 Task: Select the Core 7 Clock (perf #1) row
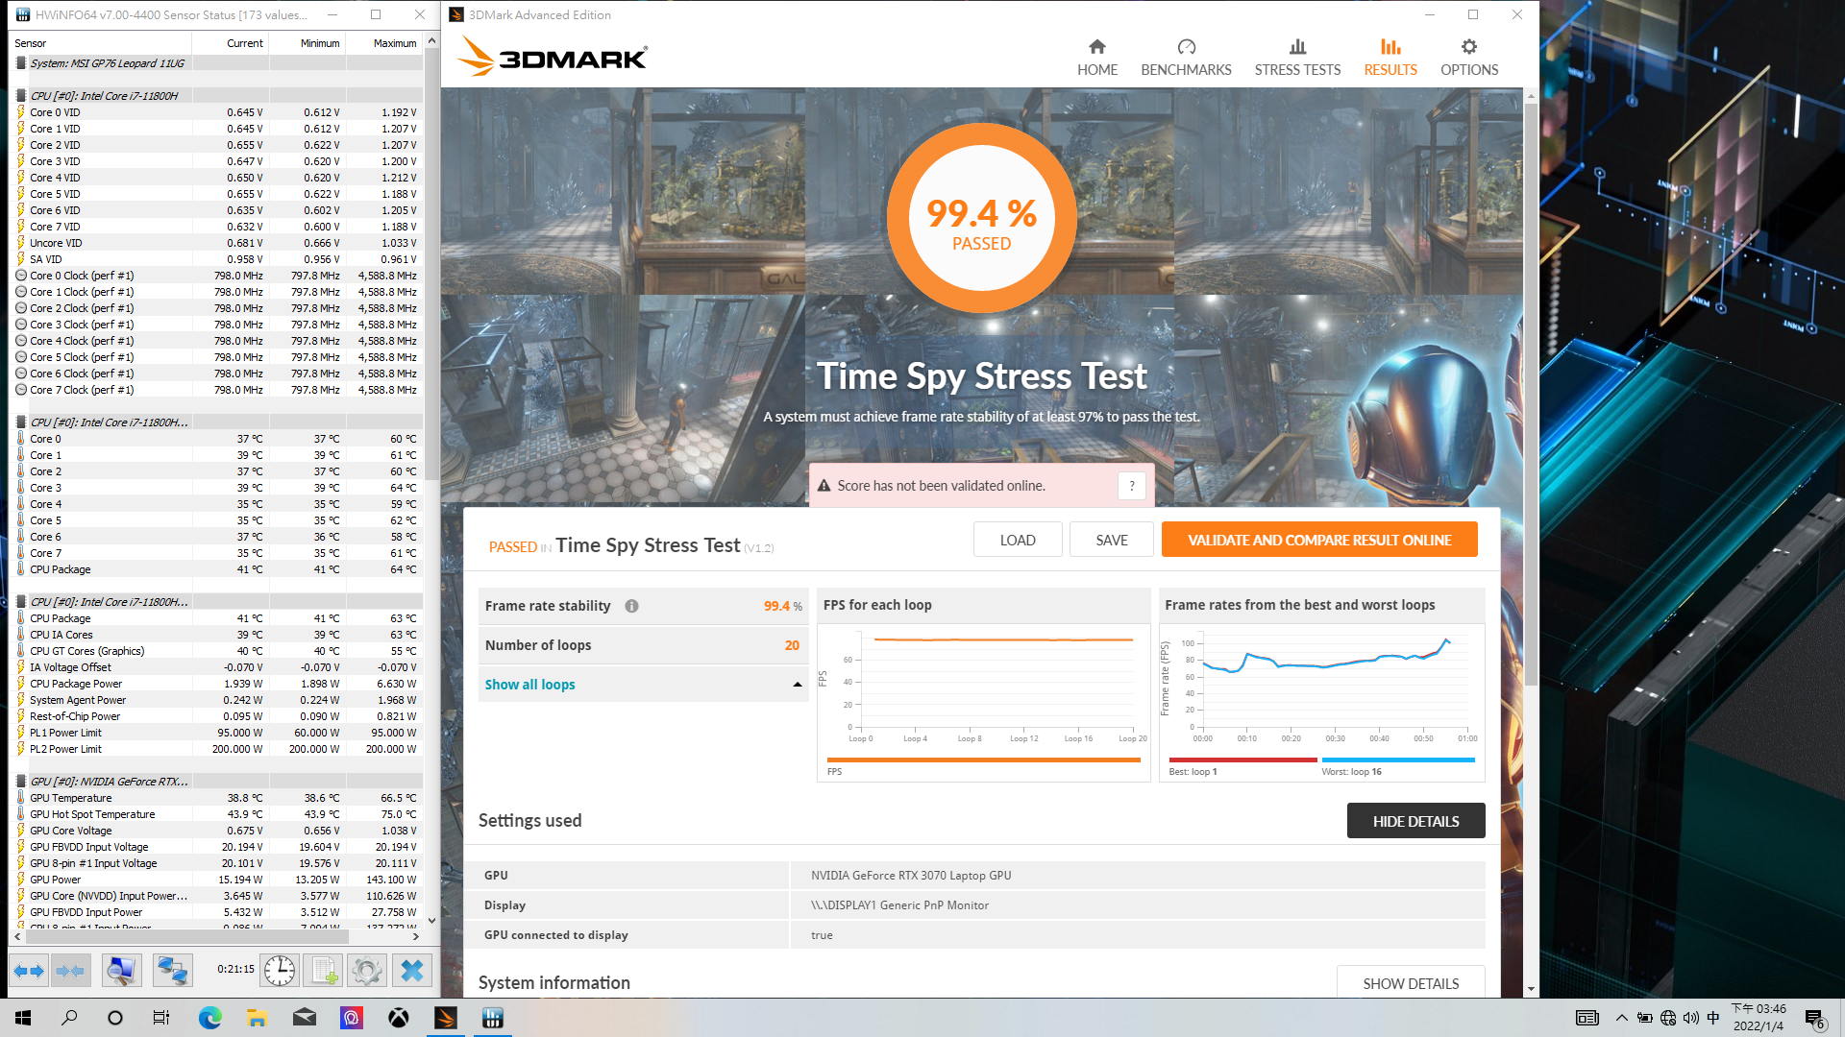(x=216, y=390)
